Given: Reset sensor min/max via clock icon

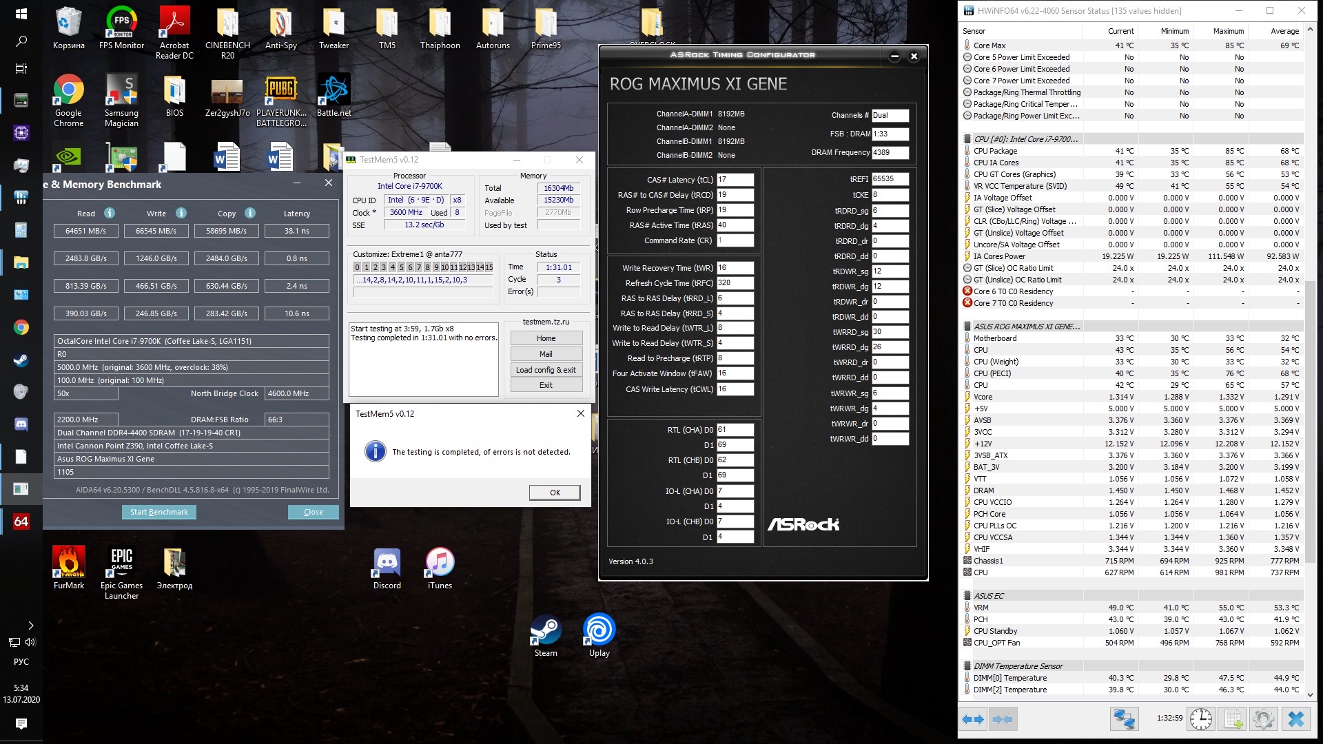Looking at the screenshot, I should pyautogui.click(x=1201, y=719).
